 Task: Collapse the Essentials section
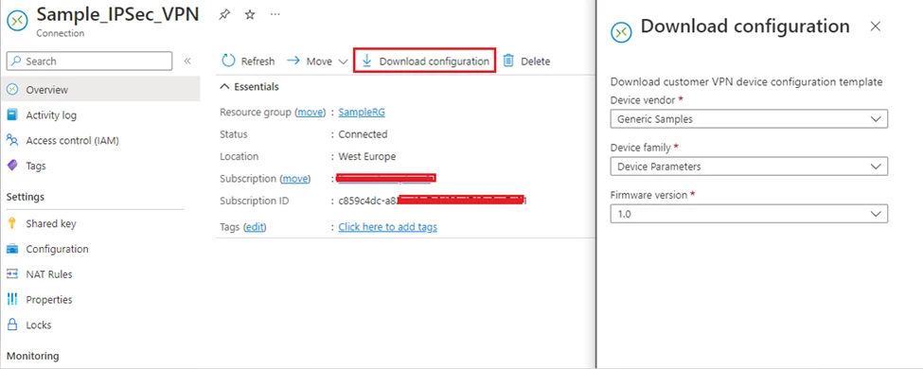coord(249,86)
